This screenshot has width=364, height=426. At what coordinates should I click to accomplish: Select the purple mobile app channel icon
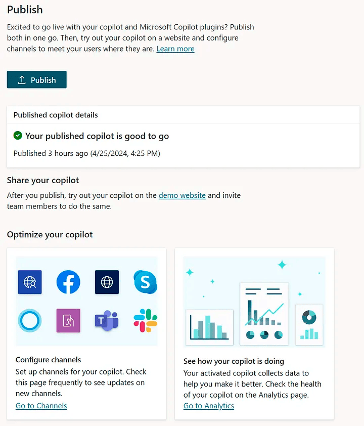68,321
